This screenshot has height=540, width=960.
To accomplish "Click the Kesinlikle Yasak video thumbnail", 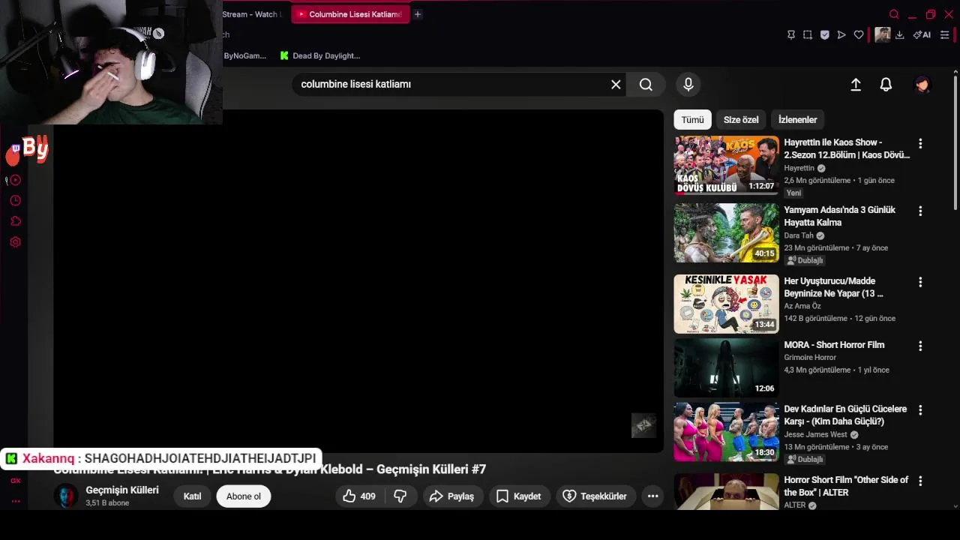I will tap(726, 304).
